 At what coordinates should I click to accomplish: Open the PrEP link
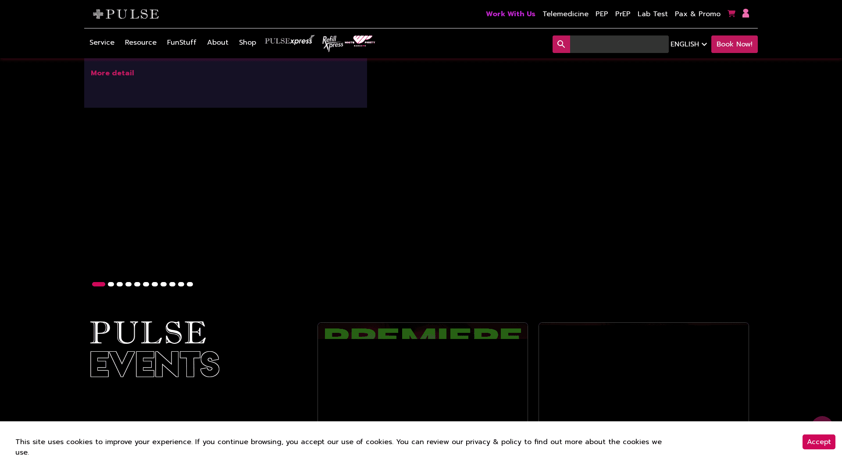point(623,14)
